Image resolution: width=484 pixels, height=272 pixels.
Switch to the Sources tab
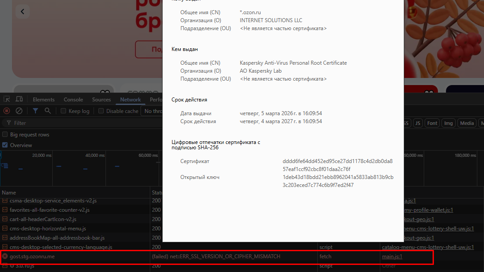pyautogui.click(x=101, y=100)
